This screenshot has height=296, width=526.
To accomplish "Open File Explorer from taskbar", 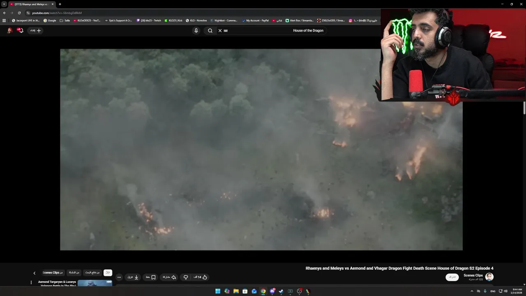I will pyautogui.click(x=236, y=291).
